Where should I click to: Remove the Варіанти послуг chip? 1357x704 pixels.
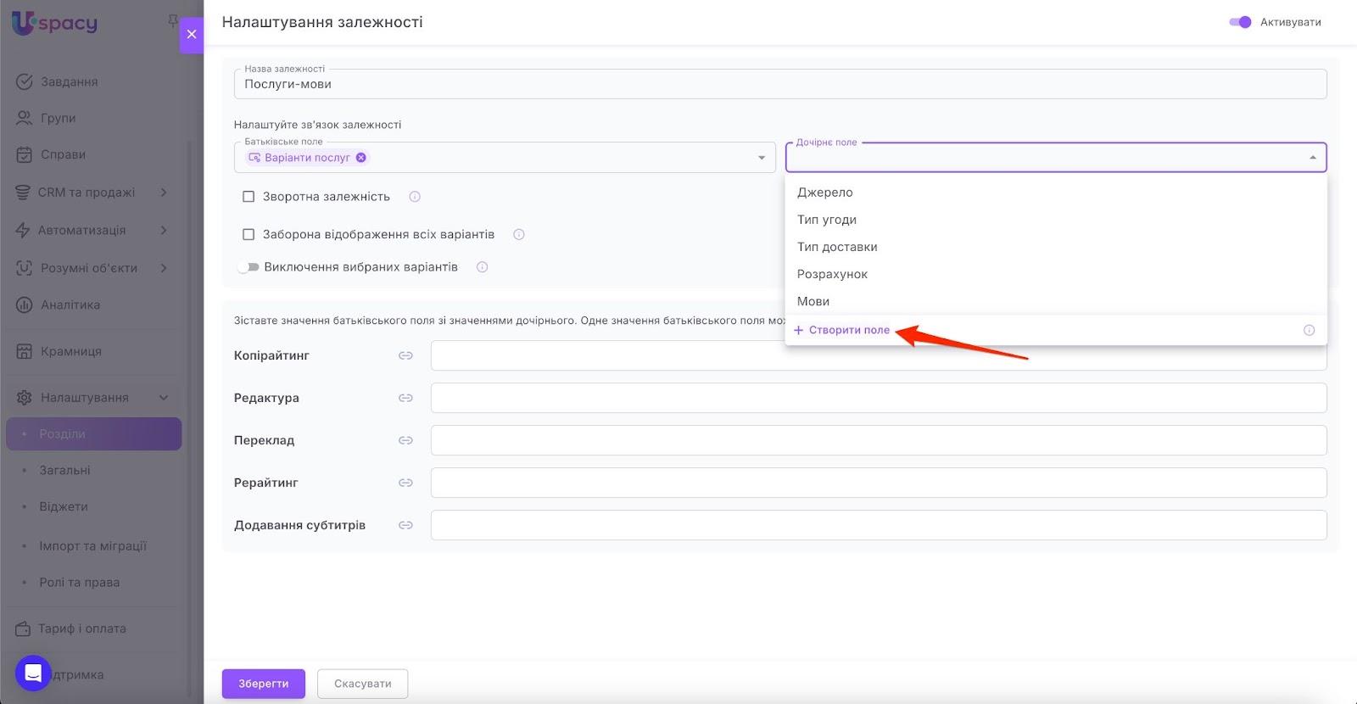361,158
